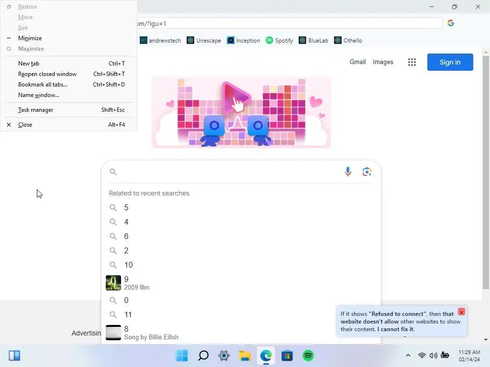The width and height of the screenshot is (490, 367).
Task: Select the 8 Song by Billie Eilish suggestion
Action: pos(241,333)
